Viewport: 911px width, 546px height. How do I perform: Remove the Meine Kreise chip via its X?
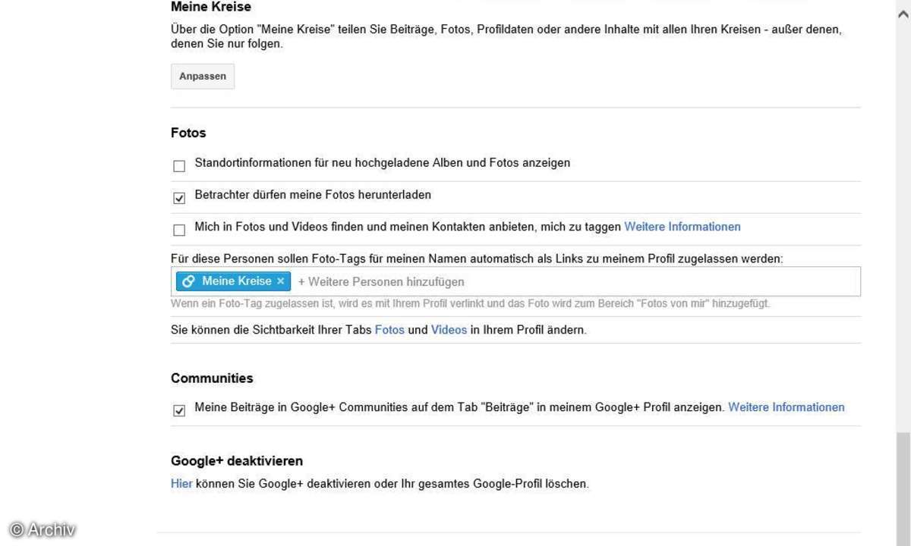[x=280, y=281]
